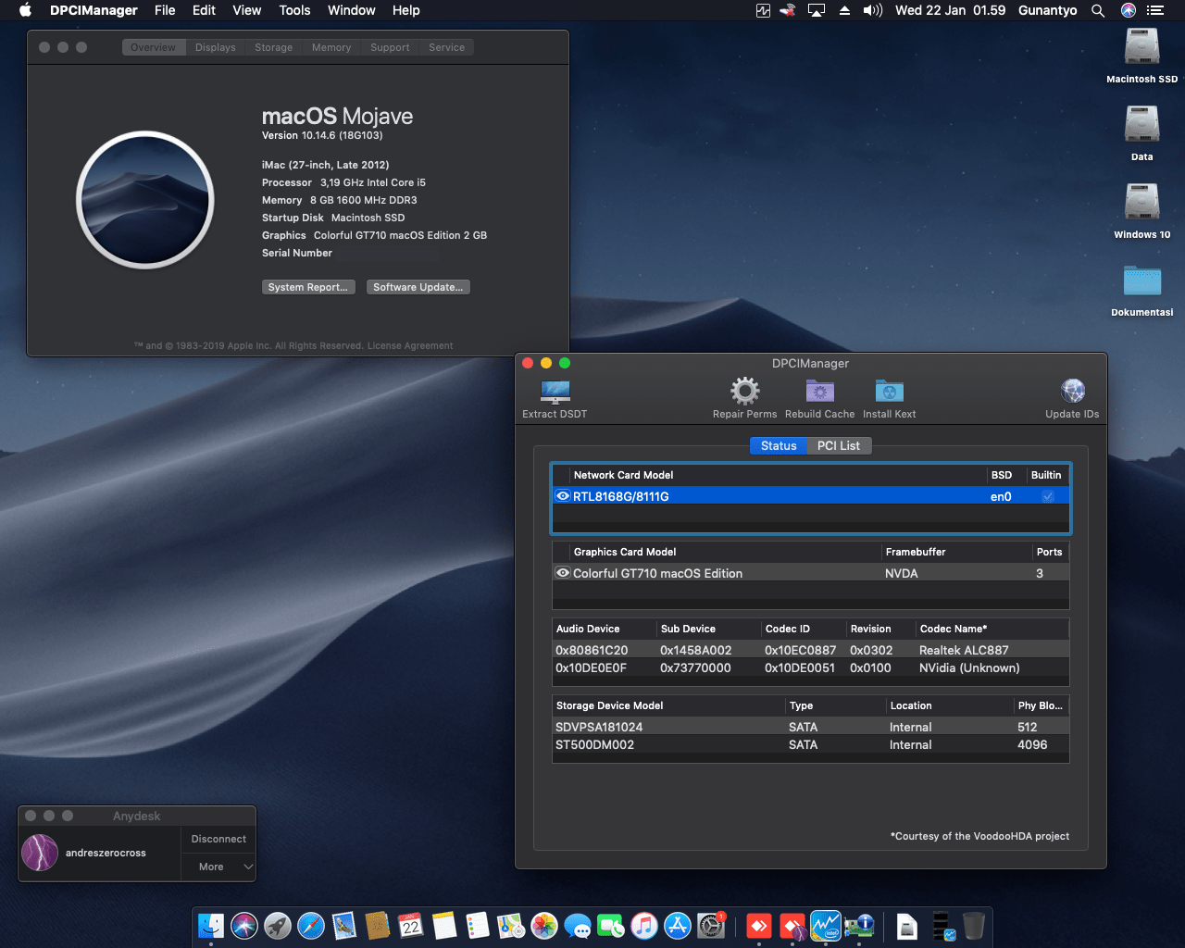Open the Spotlight search in menu bar
This screenshot has width=1185, height=948.
pyautogui.click(x=1098, y=10)
